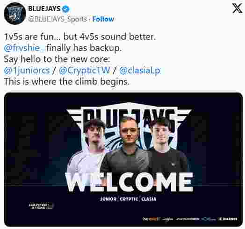Follow the BLUEJAYS account

(103, 19)
